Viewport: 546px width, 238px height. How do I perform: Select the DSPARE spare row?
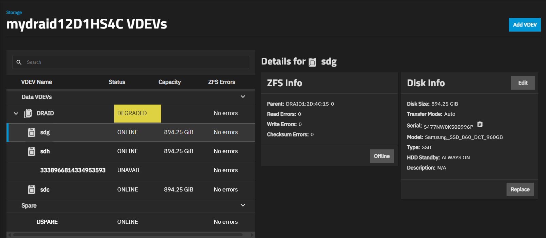click(x=47, y=222)
